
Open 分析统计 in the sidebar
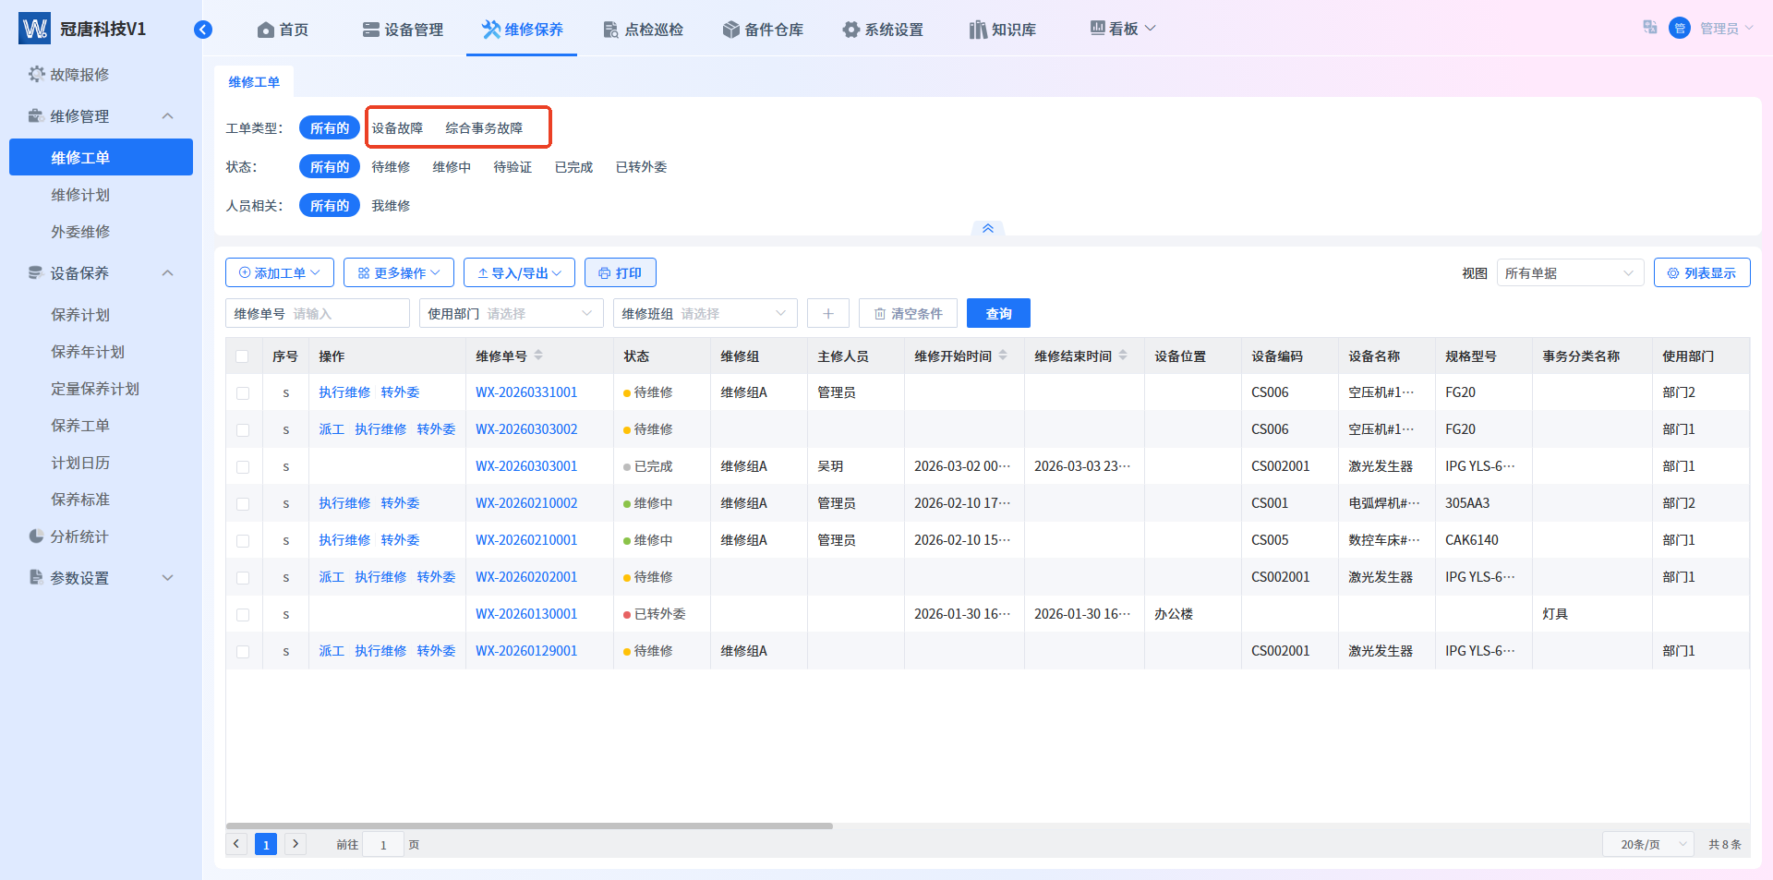pos(79,536)
